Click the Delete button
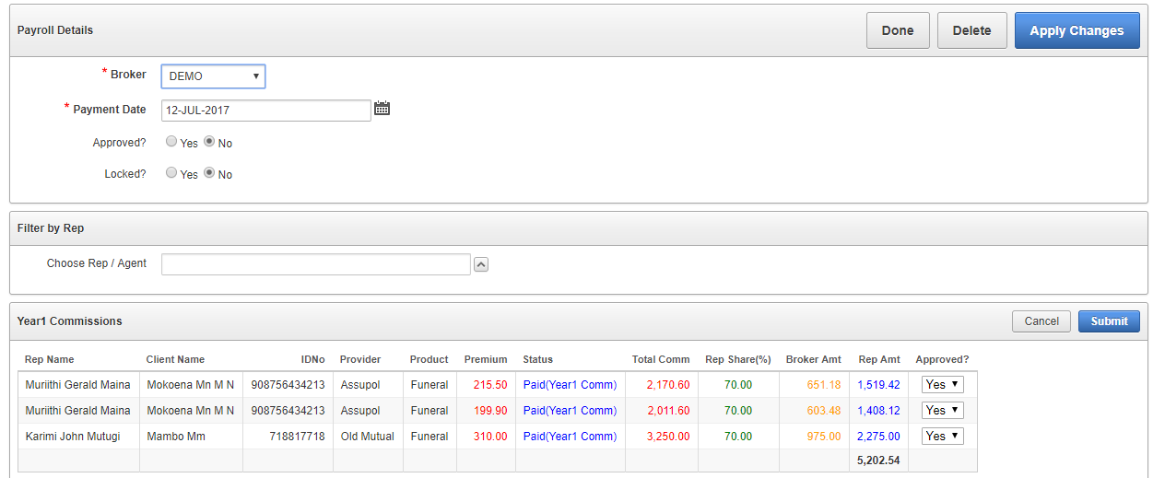 [971, 30]
